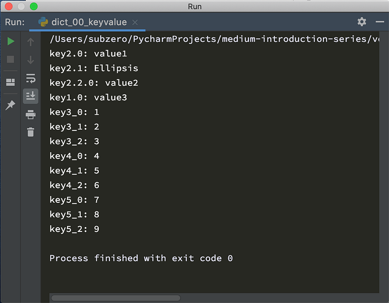Screen dimensions: 389x303
Task: Pin the current run tab
Action: tap(10, 105)
